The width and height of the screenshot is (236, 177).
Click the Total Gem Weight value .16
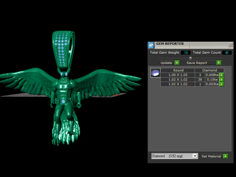tap(185, 53)
